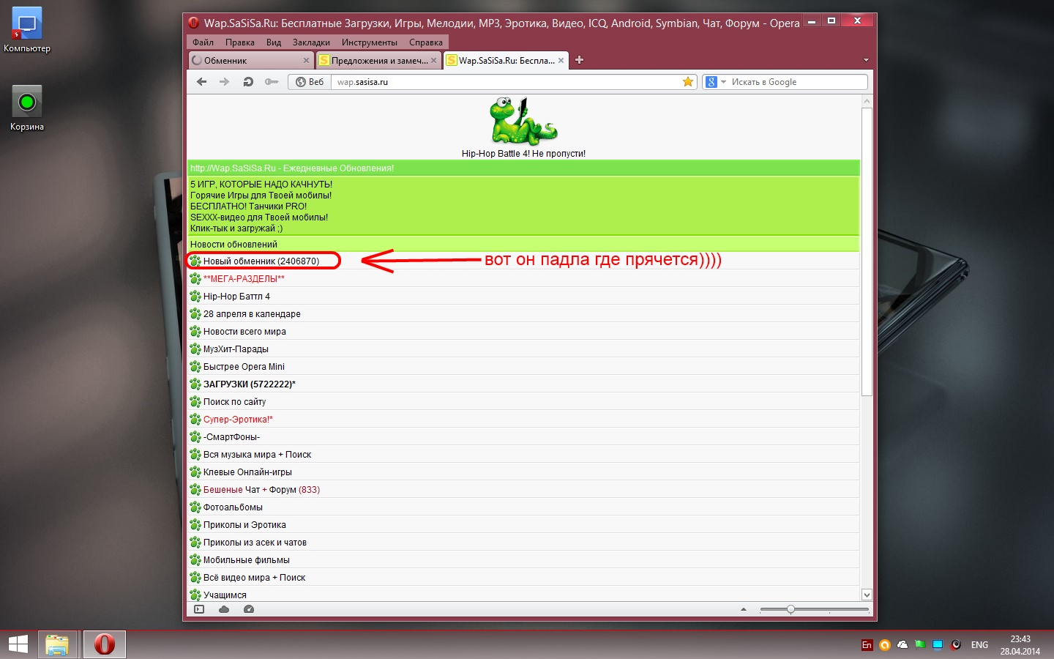Image resolution: width=1054 pixels, height=659 pixels.
Task: Click the zoom slider handle
Action: (790, 609)
